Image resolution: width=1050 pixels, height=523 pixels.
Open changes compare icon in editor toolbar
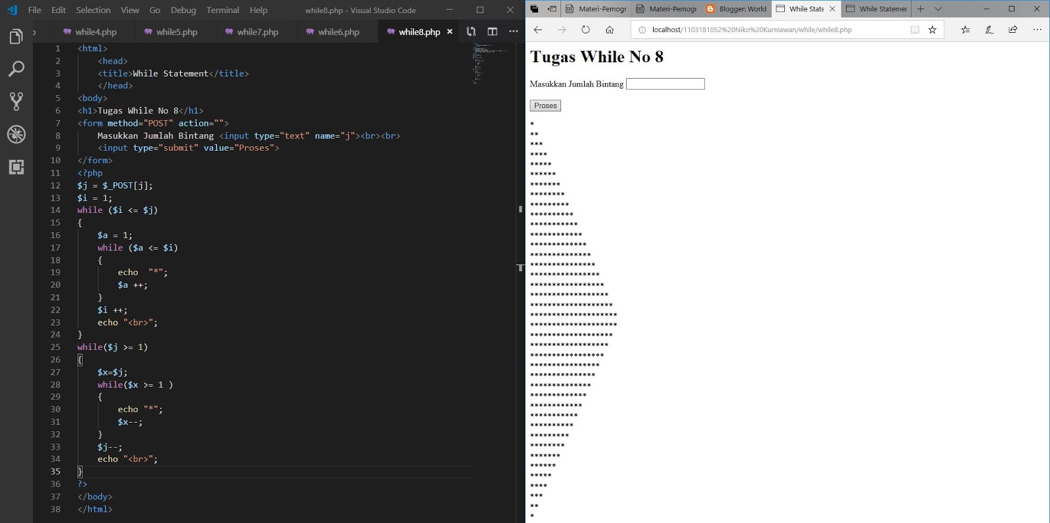click(x=471, y=31)
